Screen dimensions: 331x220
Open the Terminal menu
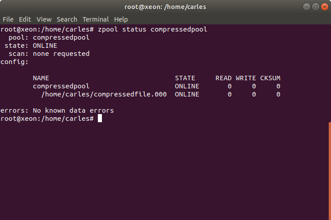click(96, 19)
